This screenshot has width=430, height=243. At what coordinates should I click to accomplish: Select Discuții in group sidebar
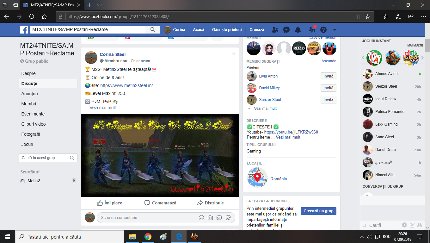click(x=48, y=84)
